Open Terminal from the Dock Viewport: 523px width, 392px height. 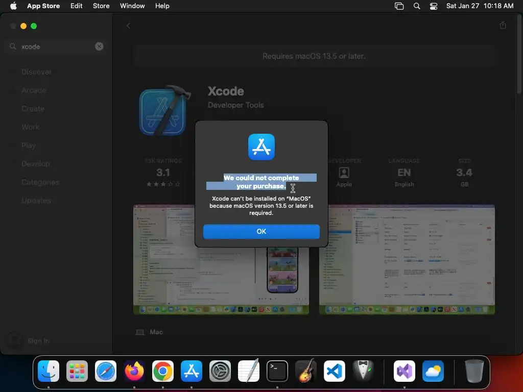point(277,371)
